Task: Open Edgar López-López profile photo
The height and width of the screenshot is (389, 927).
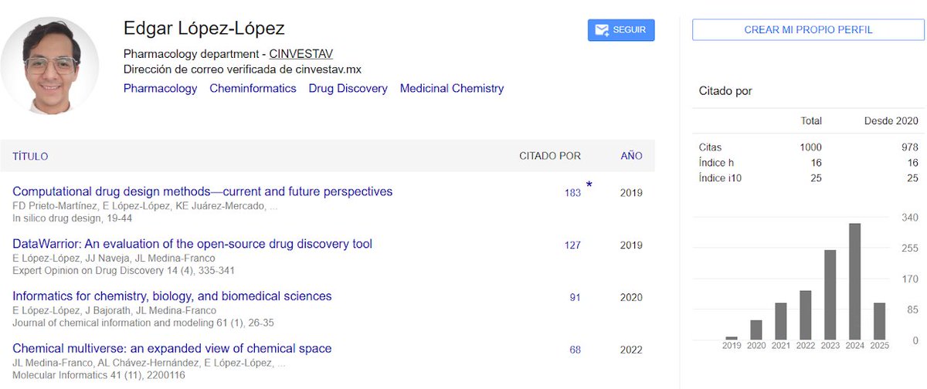Action: [x=49, y=66]
